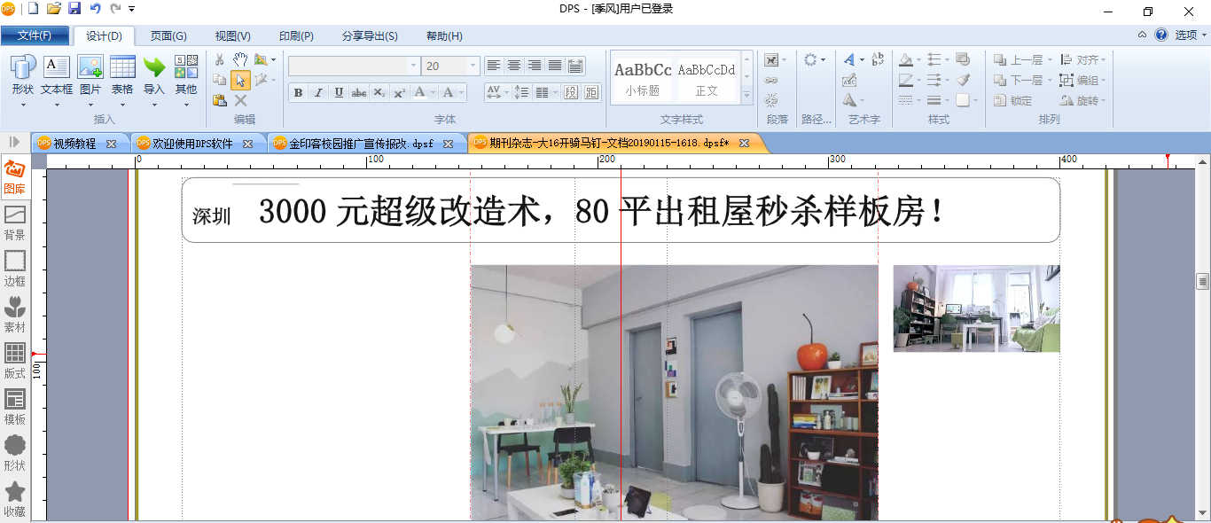The width and height of the screenshot is (1211, 523).
Task: Switch to the 页面(G) ribbon tab
Action: (x=168, y=35)
